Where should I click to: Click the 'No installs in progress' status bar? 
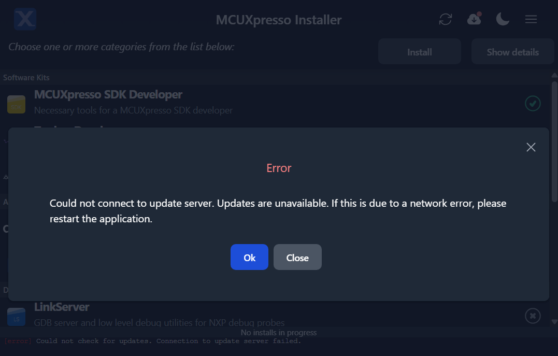279,333
